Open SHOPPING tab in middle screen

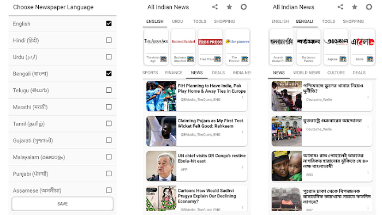tap(224, 21)
